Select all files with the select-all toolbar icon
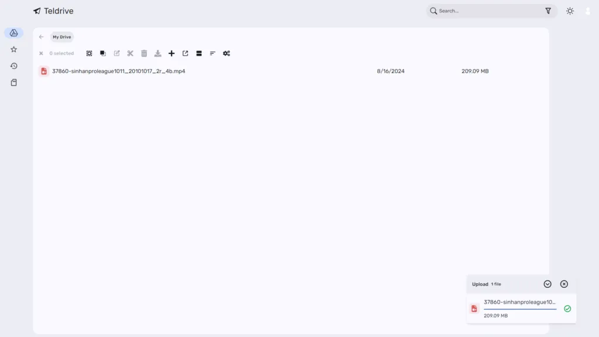The height and width of the screenshot is (337, 599). coord(89,53)
